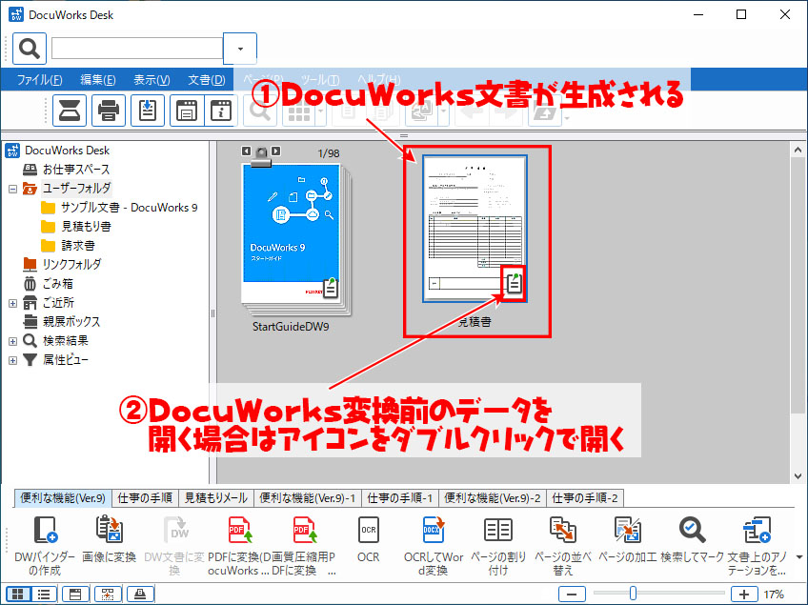Expand the 属性ビュー node
The height and width of the screenshot is (605, 808).
(x=13, y=360)
